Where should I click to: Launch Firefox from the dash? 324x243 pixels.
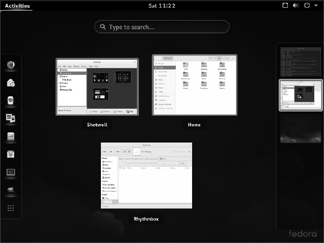tap(11, 65)
